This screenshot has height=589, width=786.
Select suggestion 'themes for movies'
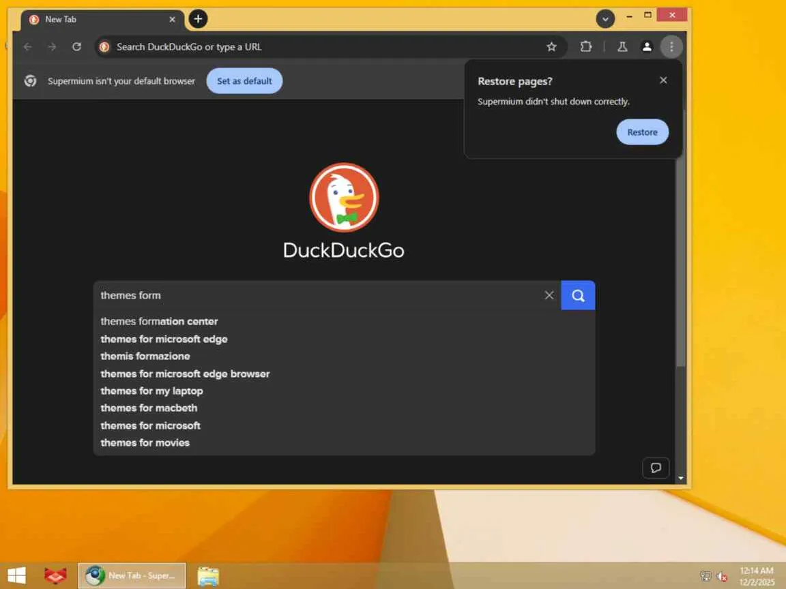tap(344, 442)
